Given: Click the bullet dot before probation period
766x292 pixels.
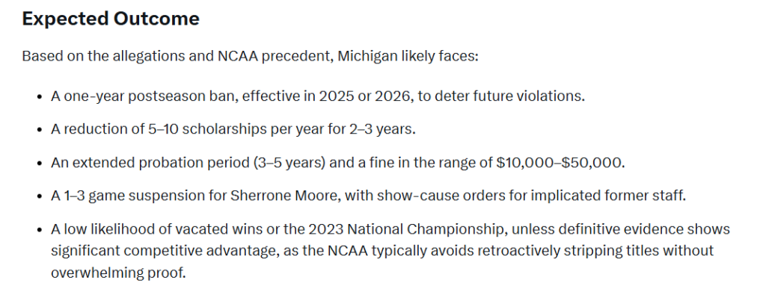Looking at the screenshot, I should tap(40, 163).
